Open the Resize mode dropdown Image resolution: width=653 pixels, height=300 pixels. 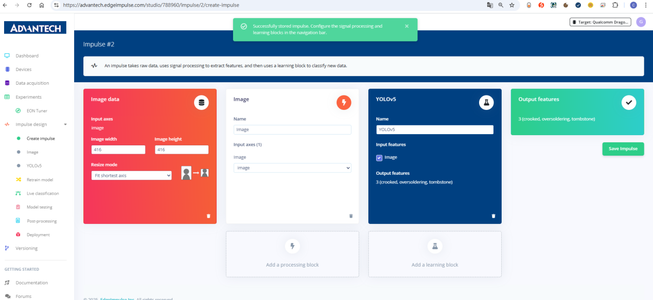coord(132,176)
